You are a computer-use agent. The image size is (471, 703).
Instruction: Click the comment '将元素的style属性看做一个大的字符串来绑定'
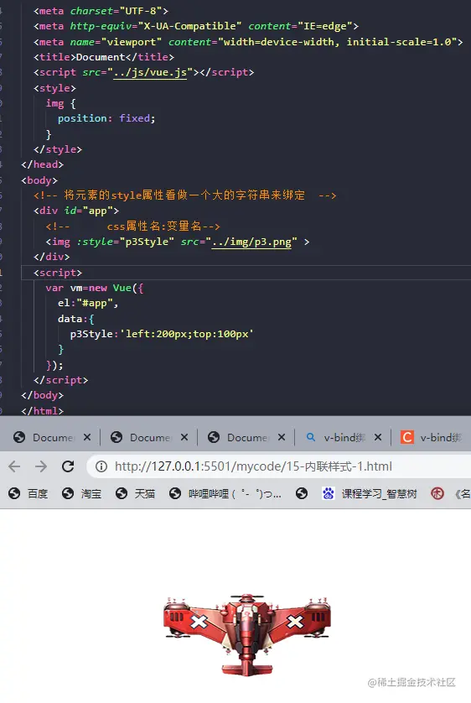[x=185, y=195]
